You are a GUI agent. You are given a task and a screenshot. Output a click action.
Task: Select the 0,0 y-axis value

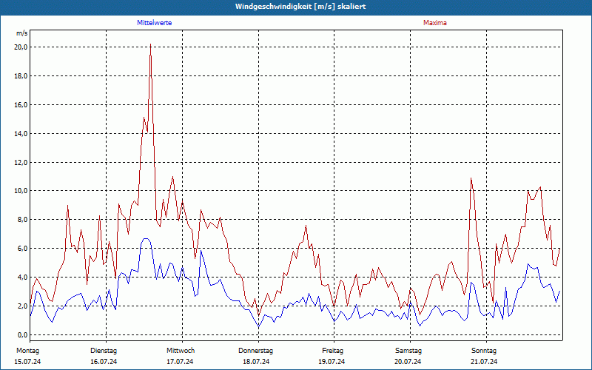[22, 335]
